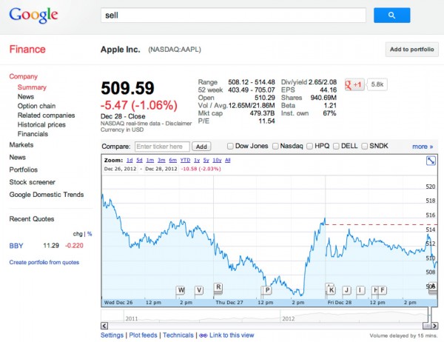Select news flag R on chart
The width and height of the screenshot is (444, 342).
tap(218, 287)
